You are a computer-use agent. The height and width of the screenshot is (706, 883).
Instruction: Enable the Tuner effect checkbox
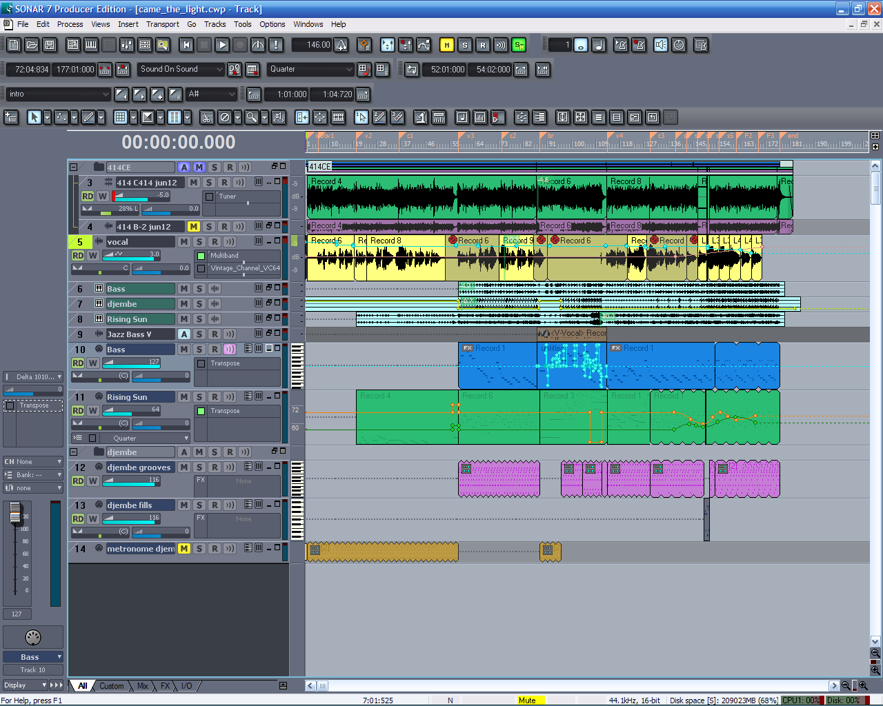pos(210,196)
